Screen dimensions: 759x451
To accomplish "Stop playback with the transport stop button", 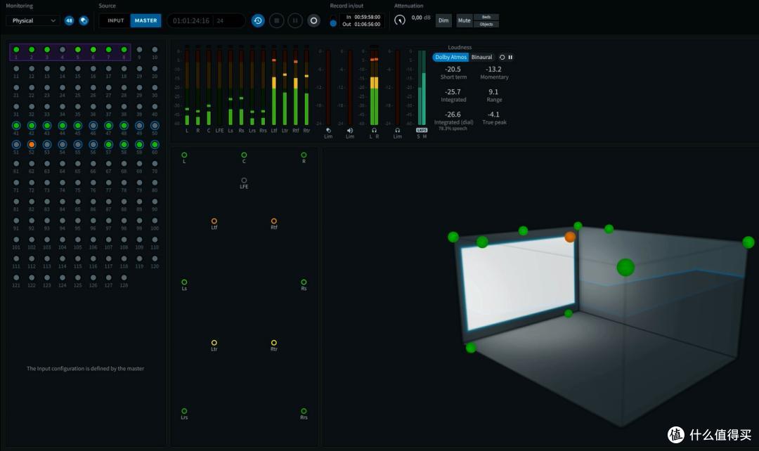I will click(x=276, y=21).
